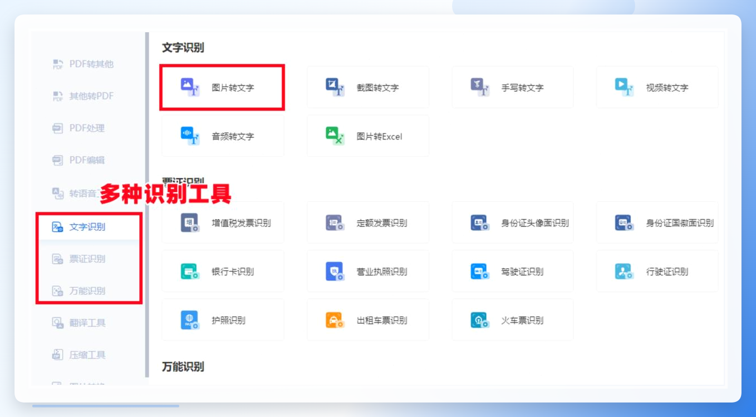Click the 身份证头像面识别 icon

point(480,223)
